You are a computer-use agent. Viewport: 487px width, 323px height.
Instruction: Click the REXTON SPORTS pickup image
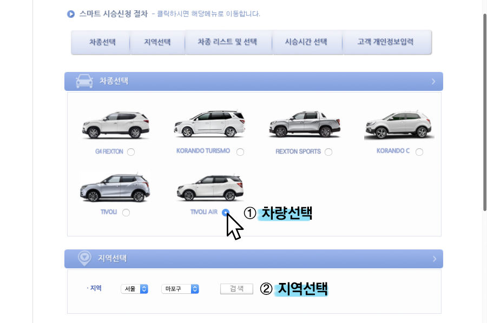click(x=305, y=124)
